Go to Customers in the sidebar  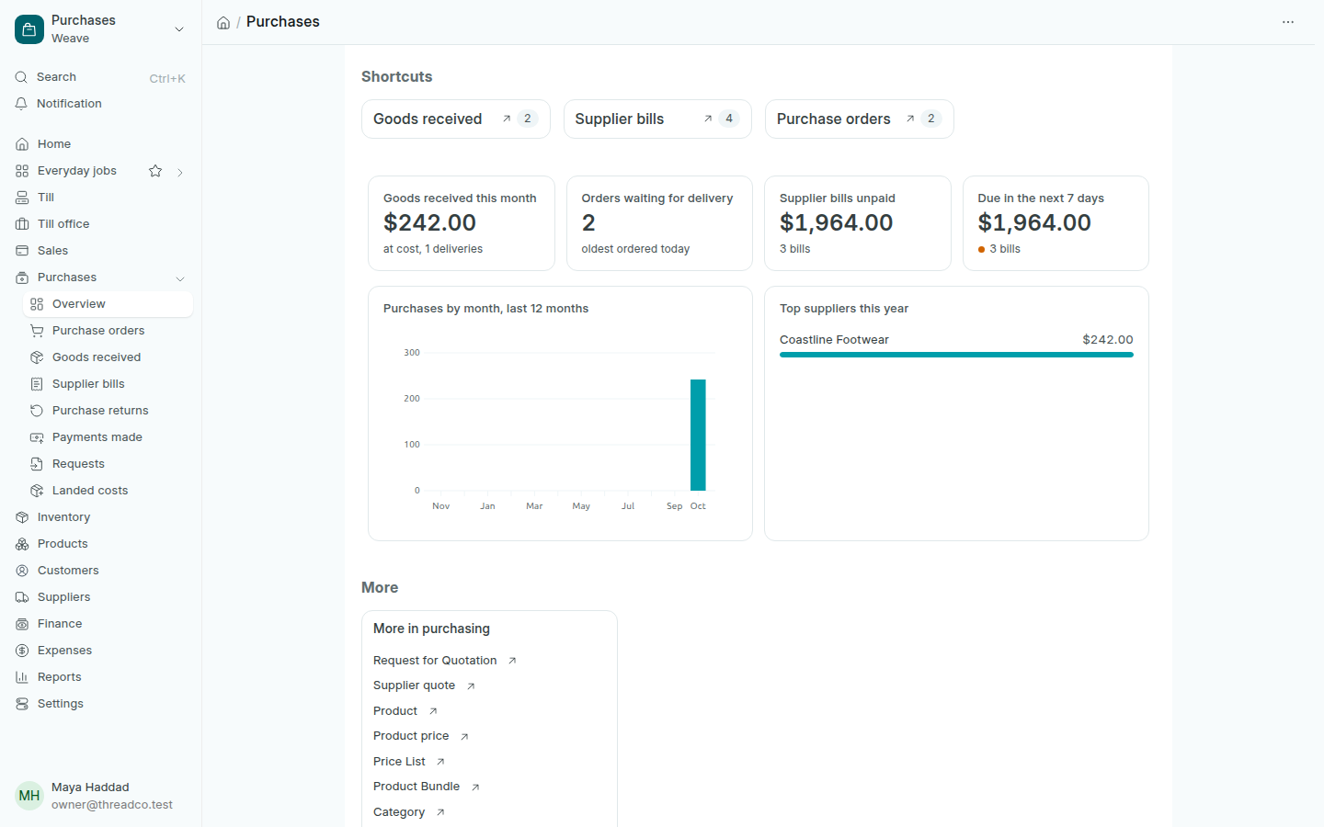tap(100, 571)
